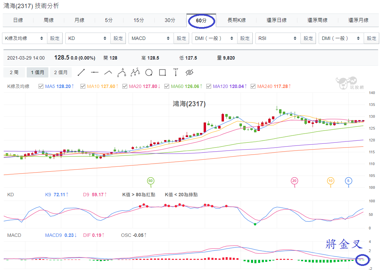The height and width of the screenshot is (270, 386).
Task: Switch to the 長期K線 tab
Action: click(x=236, y=20)
